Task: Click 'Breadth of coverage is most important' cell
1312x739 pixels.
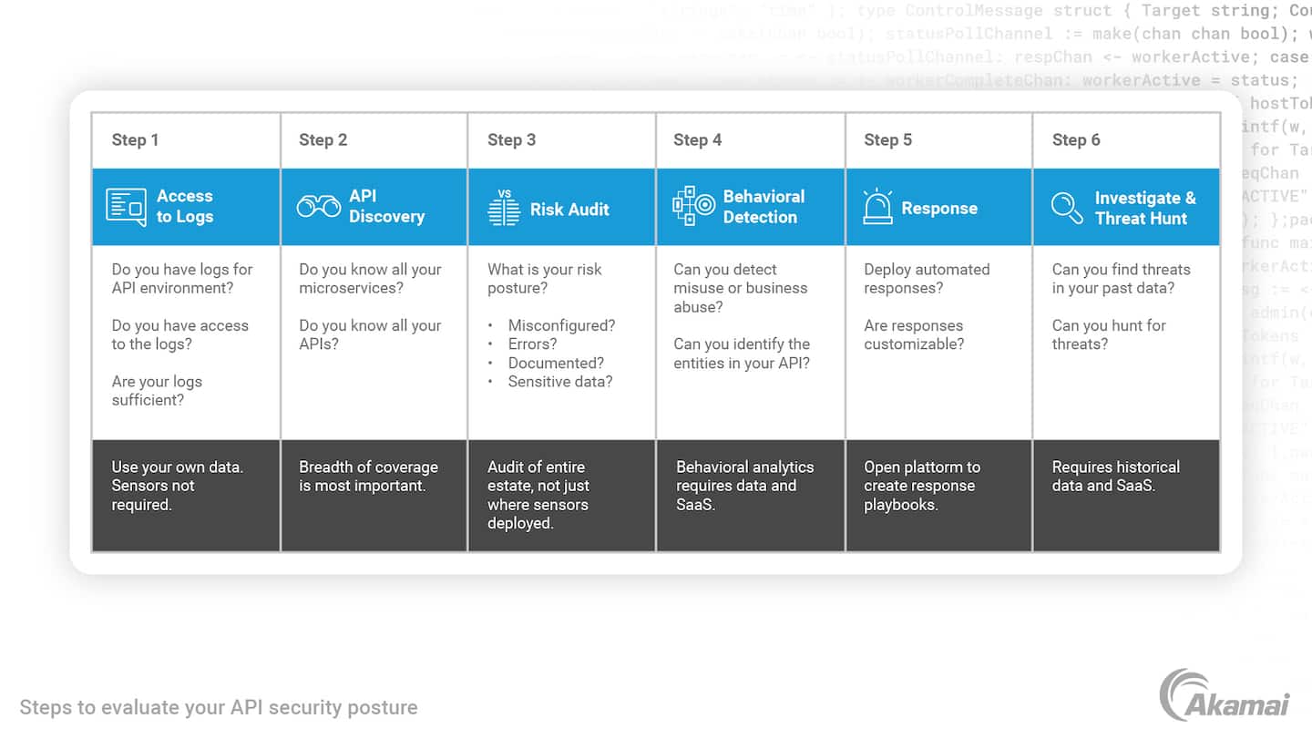Action: tap(374, 495)
